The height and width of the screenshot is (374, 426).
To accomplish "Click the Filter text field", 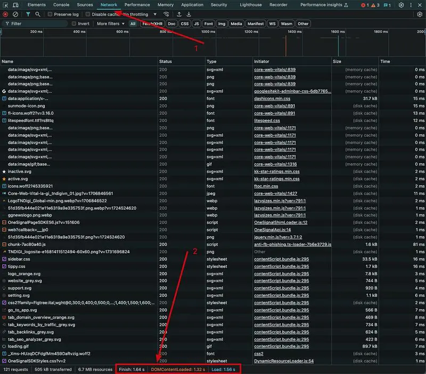I will (x=35, y=23).
